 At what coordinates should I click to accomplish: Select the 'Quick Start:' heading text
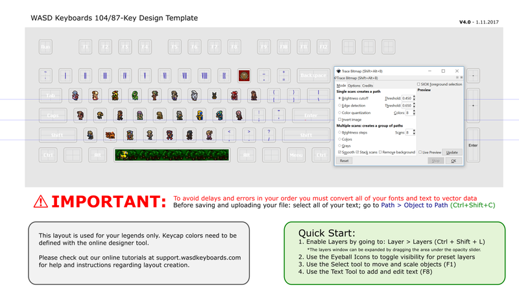click(327, 233)
